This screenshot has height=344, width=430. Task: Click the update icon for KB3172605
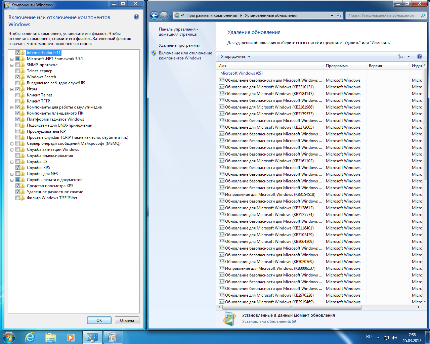(222, 127)
